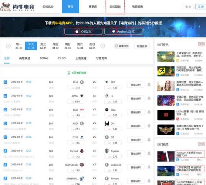Filter by 英雄联盟
Image resolution: width=206 pixels, height=185 pixels.
pos(24,58)
